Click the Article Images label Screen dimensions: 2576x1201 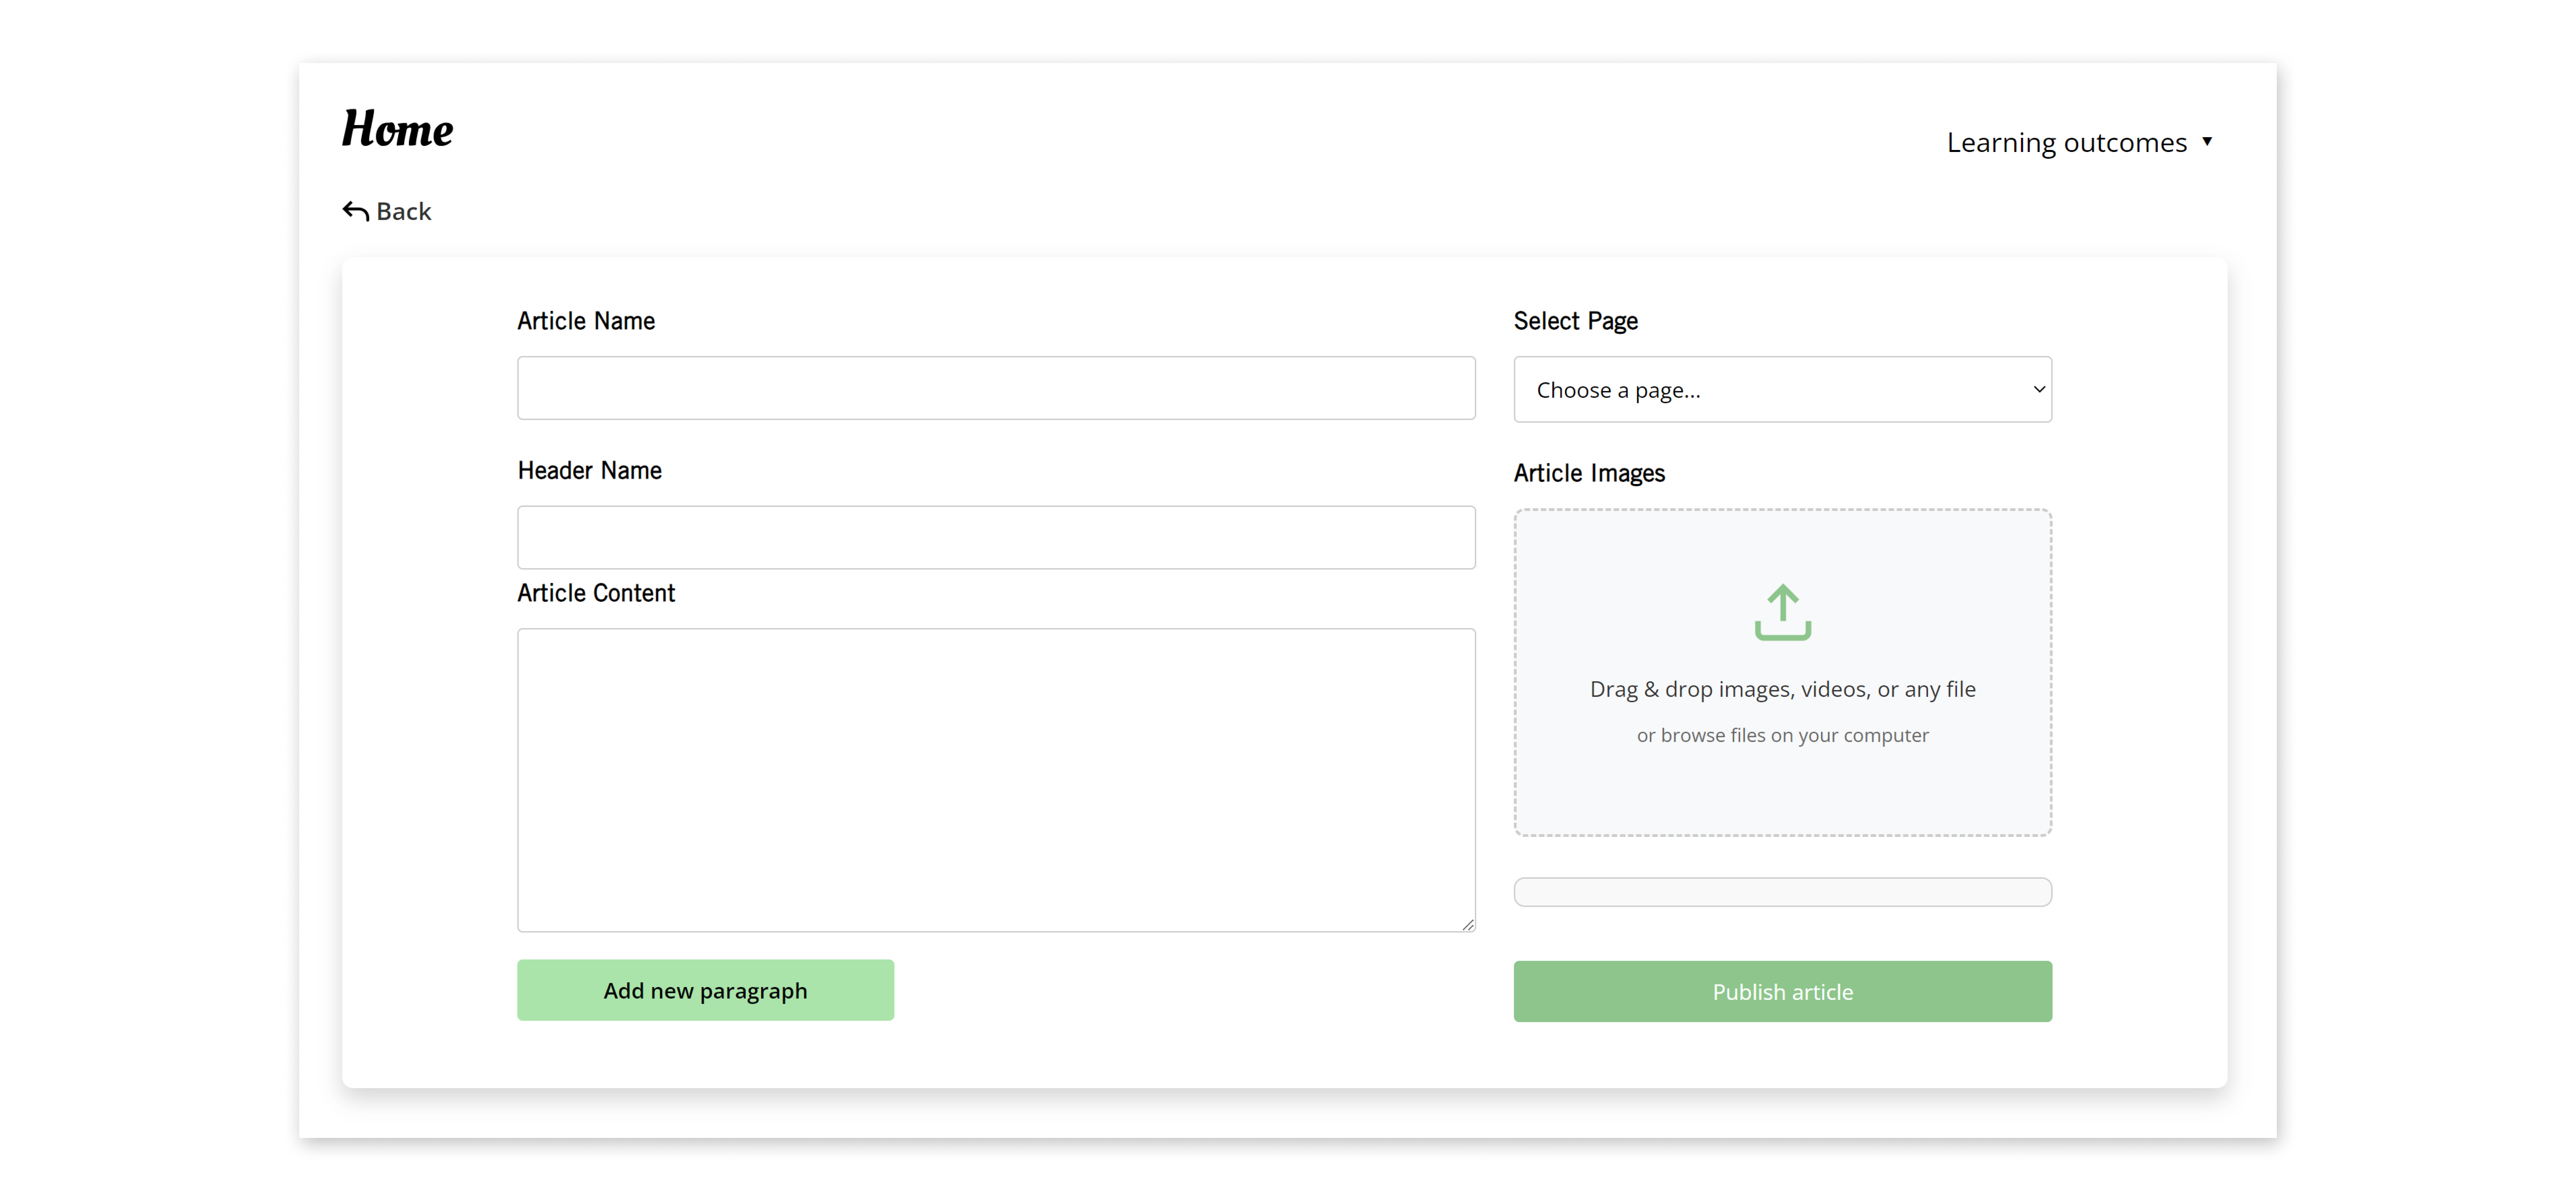pos(1589,473)
